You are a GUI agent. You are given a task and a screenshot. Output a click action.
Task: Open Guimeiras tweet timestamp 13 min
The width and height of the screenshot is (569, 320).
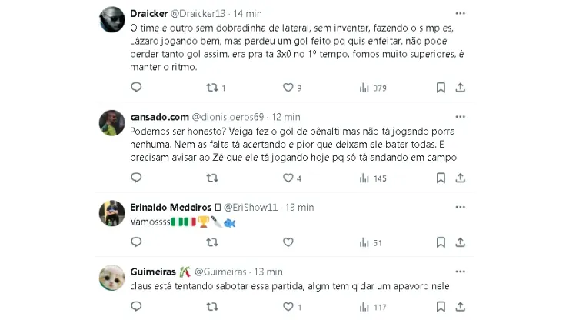268,272
